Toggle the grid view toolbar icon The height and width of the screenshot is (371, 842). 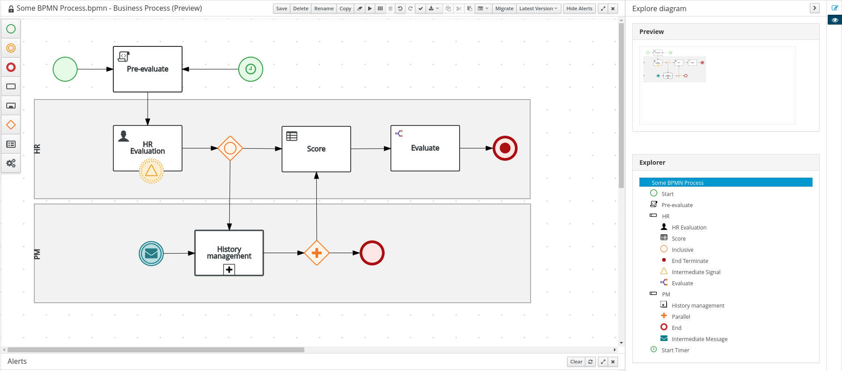380,8
